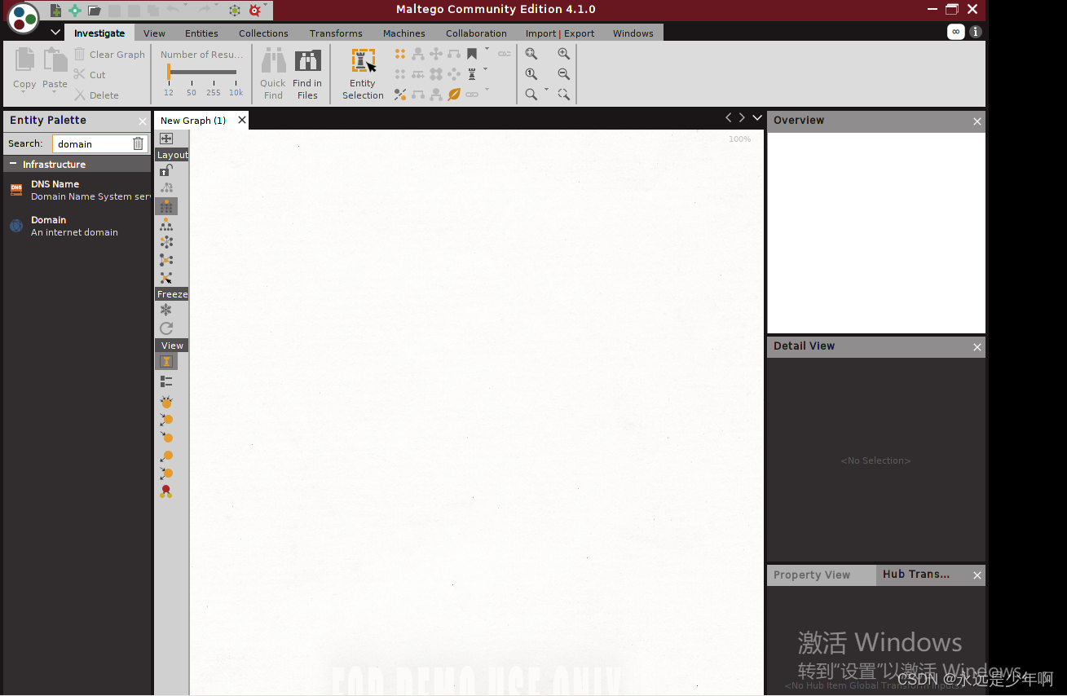The width and height of the screenshot is (1067, 696).
Task: Click the Find in Files button
Action: coord(307,74)
